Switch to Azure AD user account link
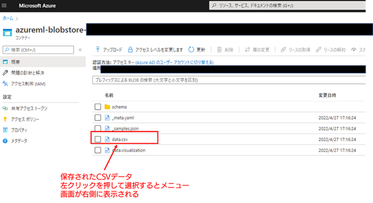 tap(174, 62)
